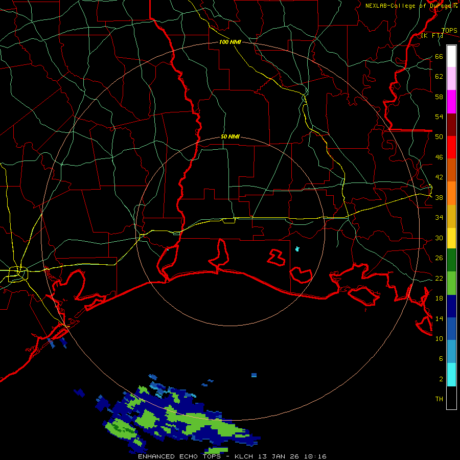
Task: Click the legend value 34
Action: 439,217
